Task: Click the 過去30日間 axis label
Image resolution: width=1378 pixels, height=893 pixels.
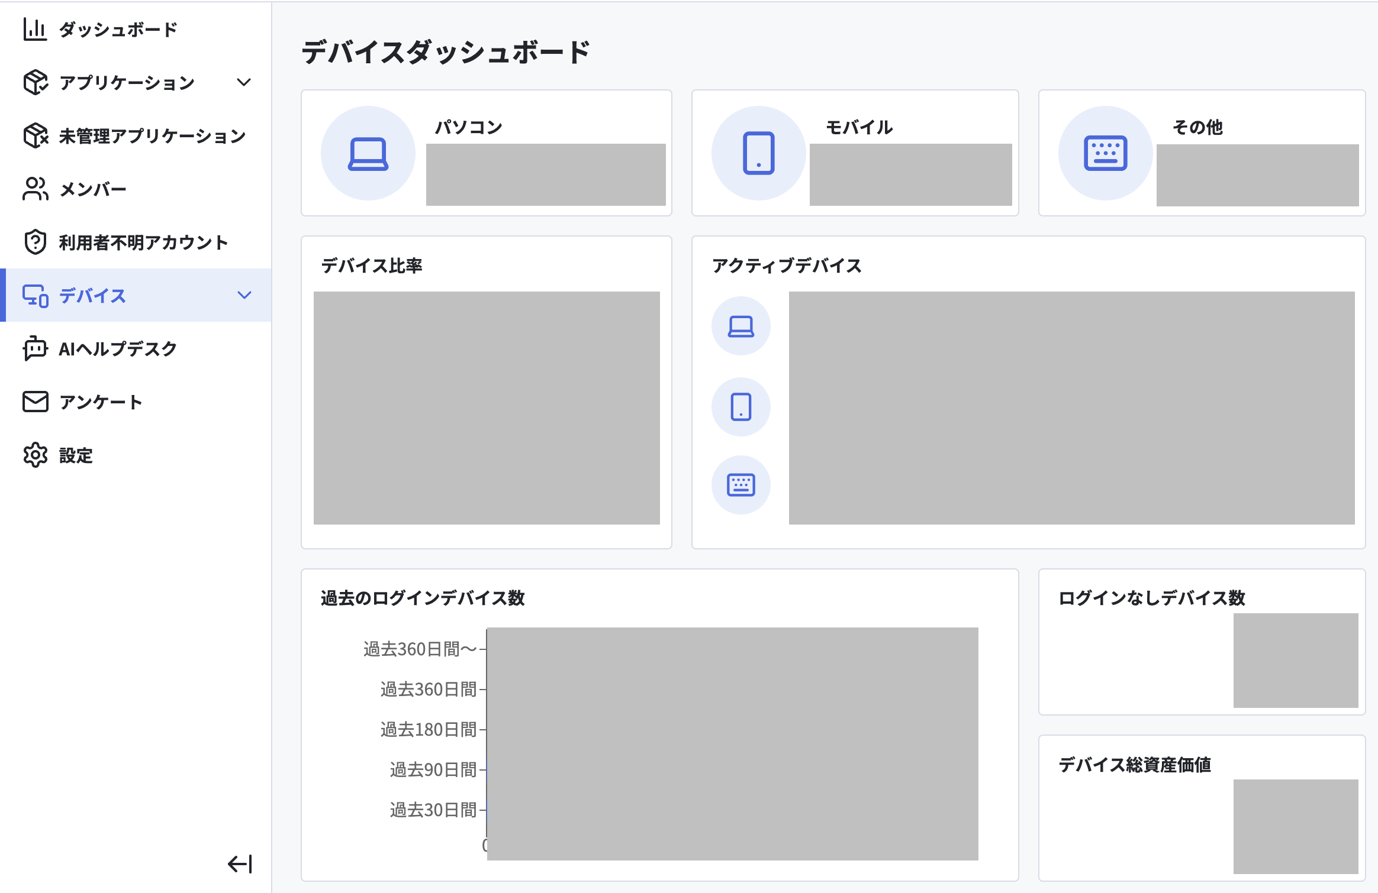Action: [x=433, y=810]
